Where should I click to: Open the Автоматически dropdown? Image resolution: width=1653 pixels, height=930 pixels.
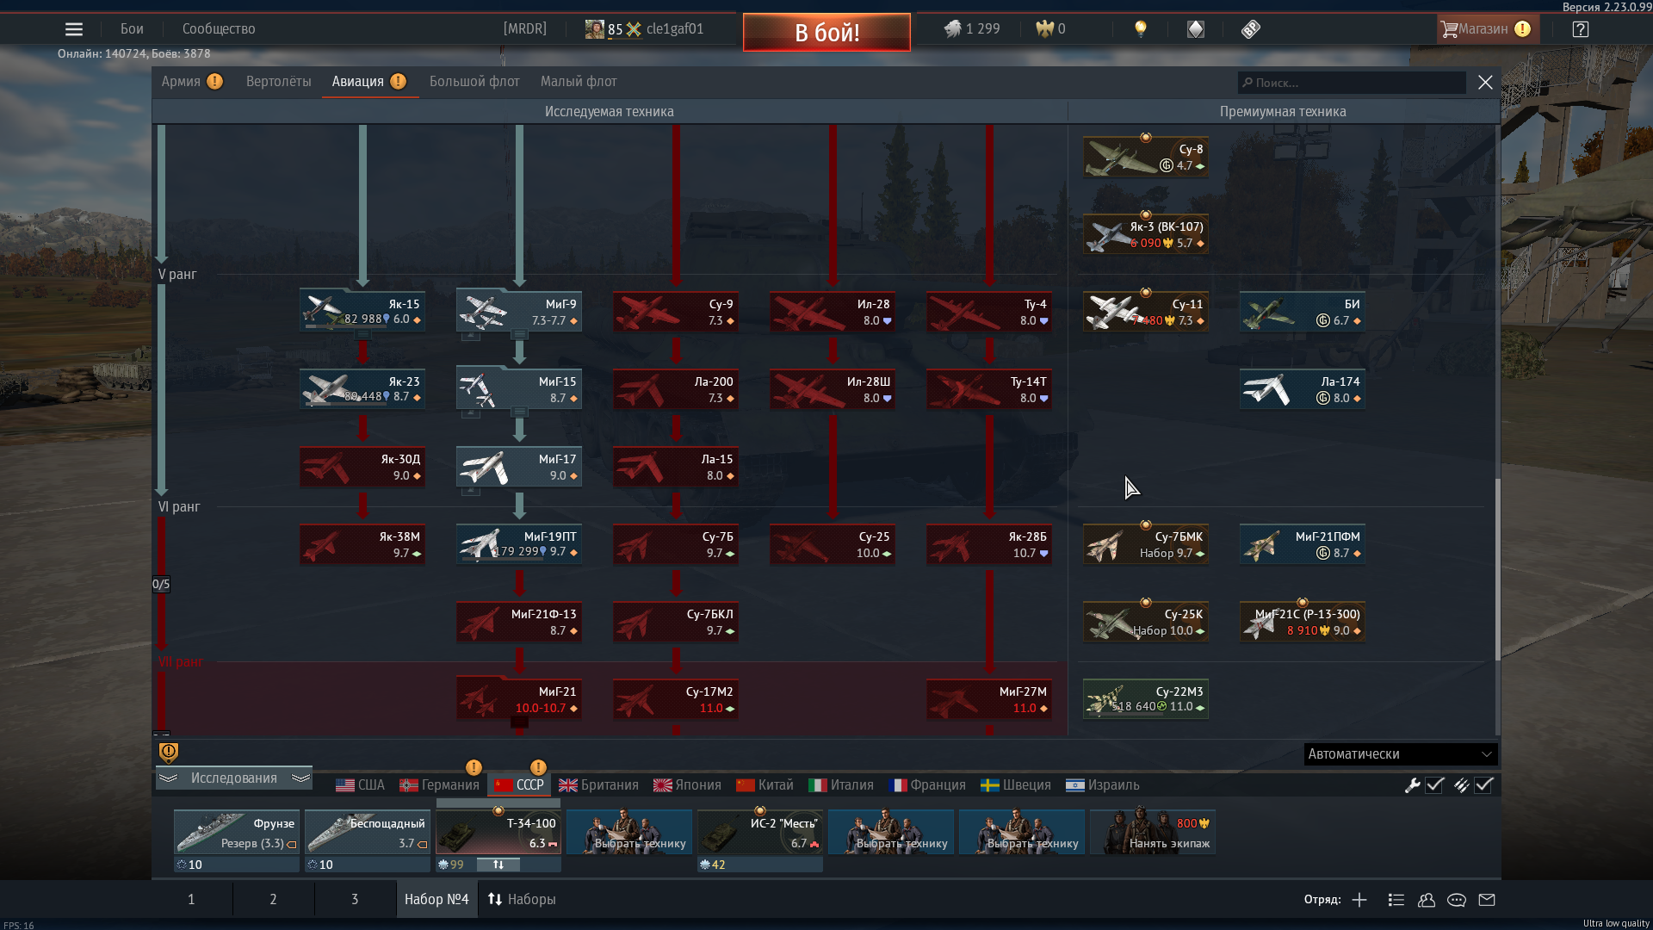pos(1401,754)
